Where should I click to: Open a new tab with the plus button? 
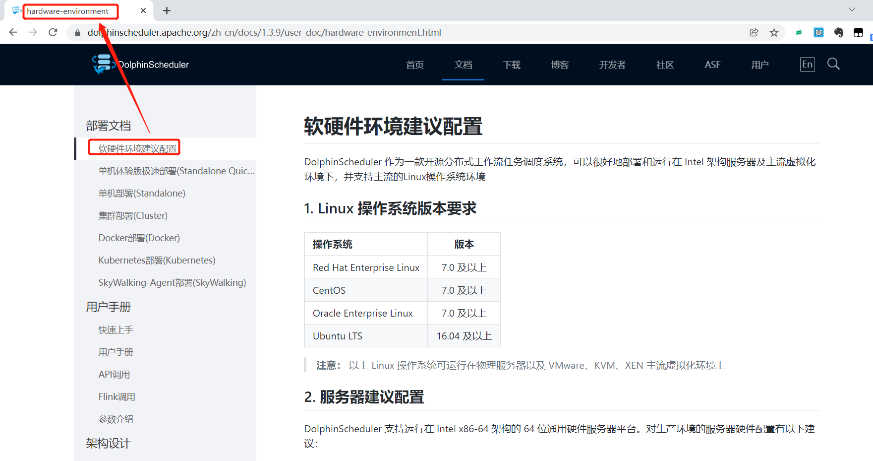click(x=167, y=10)
